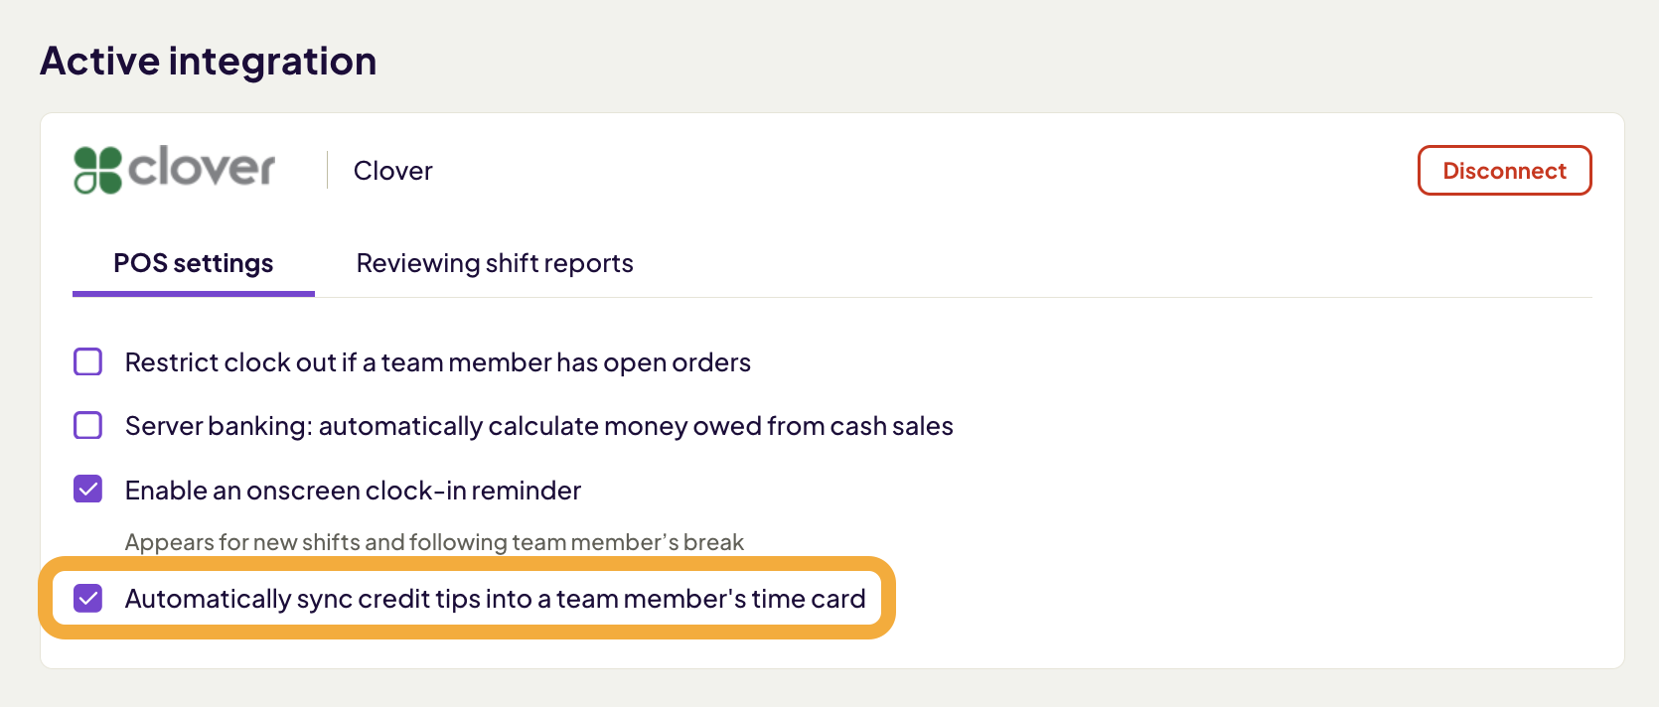Image resolution: width=1659 pixels, height=707 pixels.
Task: Click the empty checkbox beside 'Server banking'
Action: (x=87, y=425)
